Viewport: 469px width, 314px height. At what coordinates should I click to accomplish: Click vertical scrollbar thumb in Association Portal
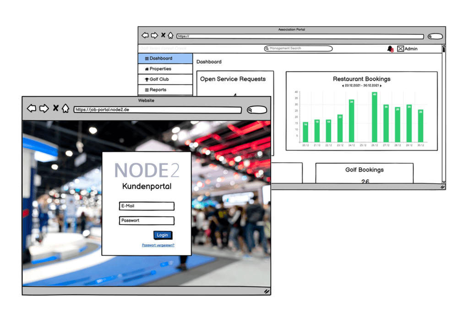pos(443,50)
